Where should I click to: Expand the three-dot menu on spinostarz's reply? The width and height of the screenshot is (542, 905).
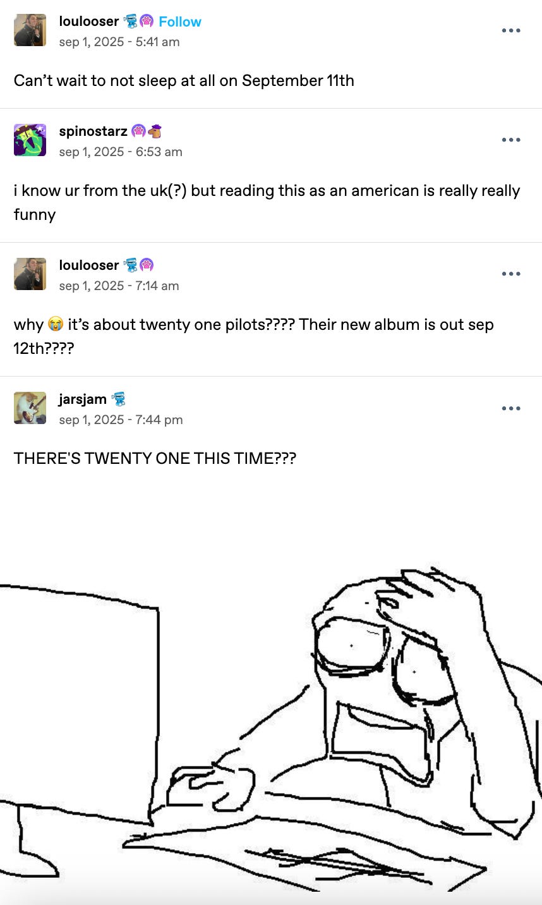511,140
